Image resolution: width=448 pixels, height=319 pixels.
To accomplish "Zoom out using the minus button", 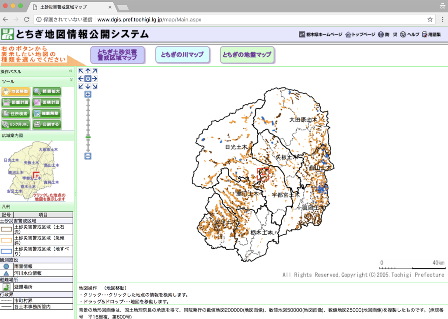I will 88,156.
